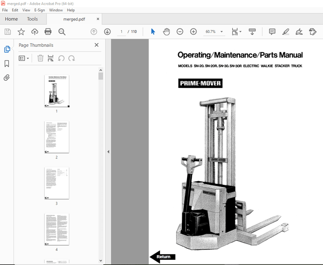Select page 4 thumbnail
The height and width of the screenshot is (265, 323).
[x=57, y=230]
